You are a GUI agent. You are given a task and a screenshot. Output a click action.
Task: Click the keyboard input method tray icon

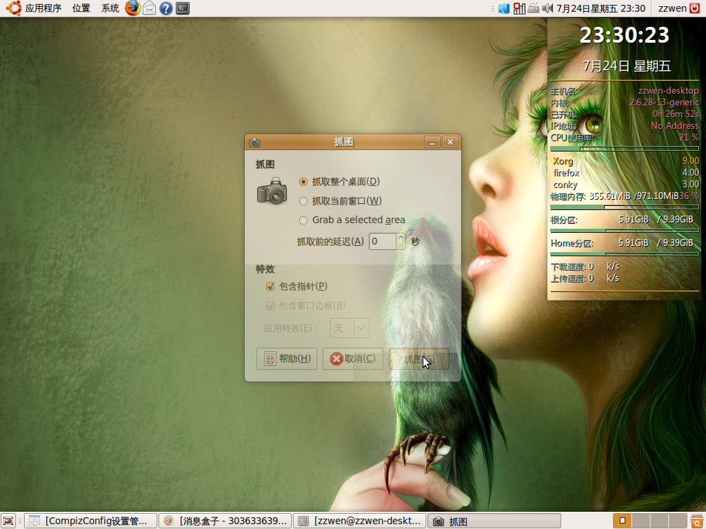pos(534,8)
